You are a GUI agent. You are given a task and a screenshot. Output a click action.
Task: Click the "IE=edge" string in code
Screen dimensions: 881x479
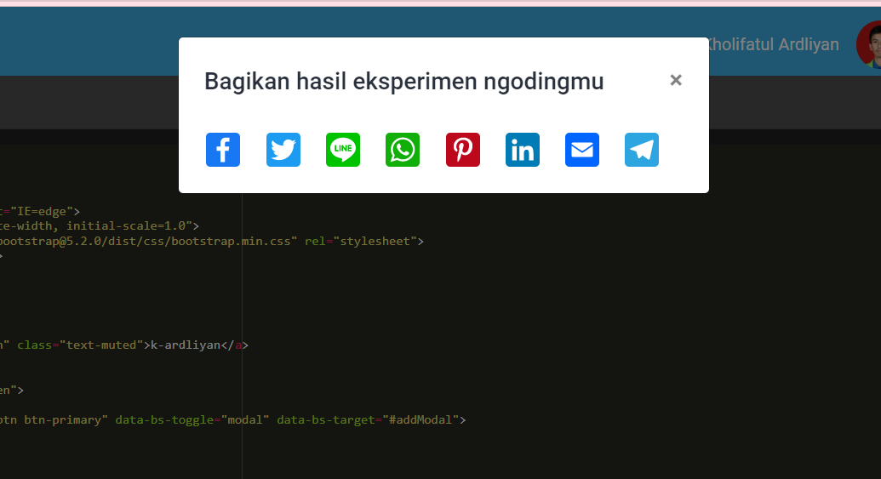click(43, 211)
